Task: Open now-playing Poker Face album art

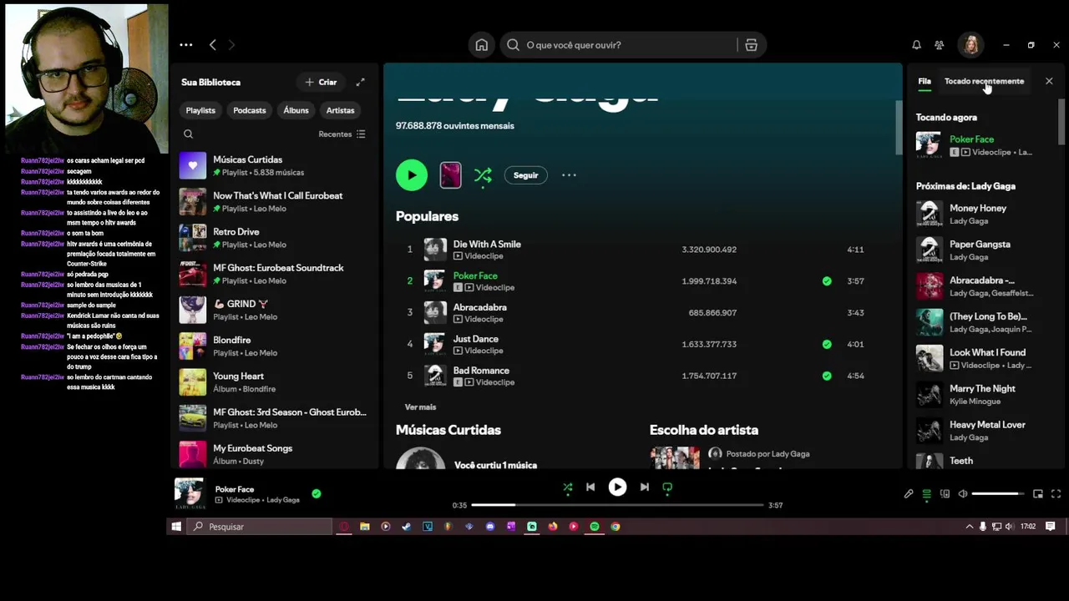Action: pos(189,493)
